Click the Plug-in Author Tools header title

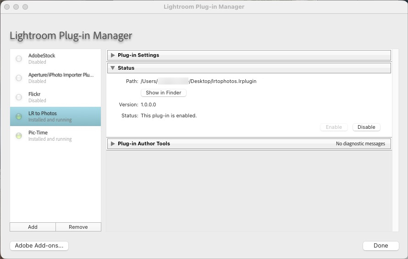[x=144, y=143]
